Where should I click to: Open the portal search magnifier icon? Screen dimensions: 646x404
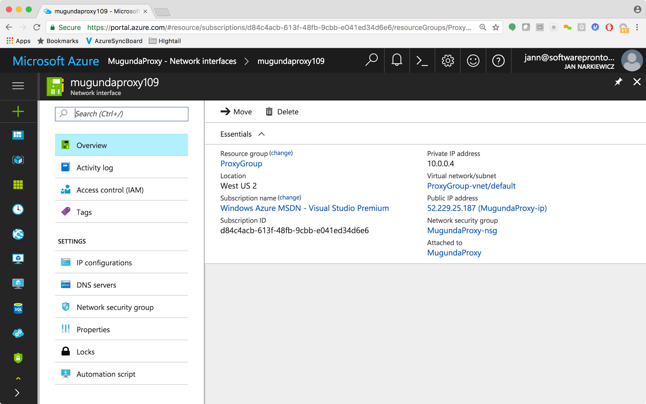tap(371, 60)
